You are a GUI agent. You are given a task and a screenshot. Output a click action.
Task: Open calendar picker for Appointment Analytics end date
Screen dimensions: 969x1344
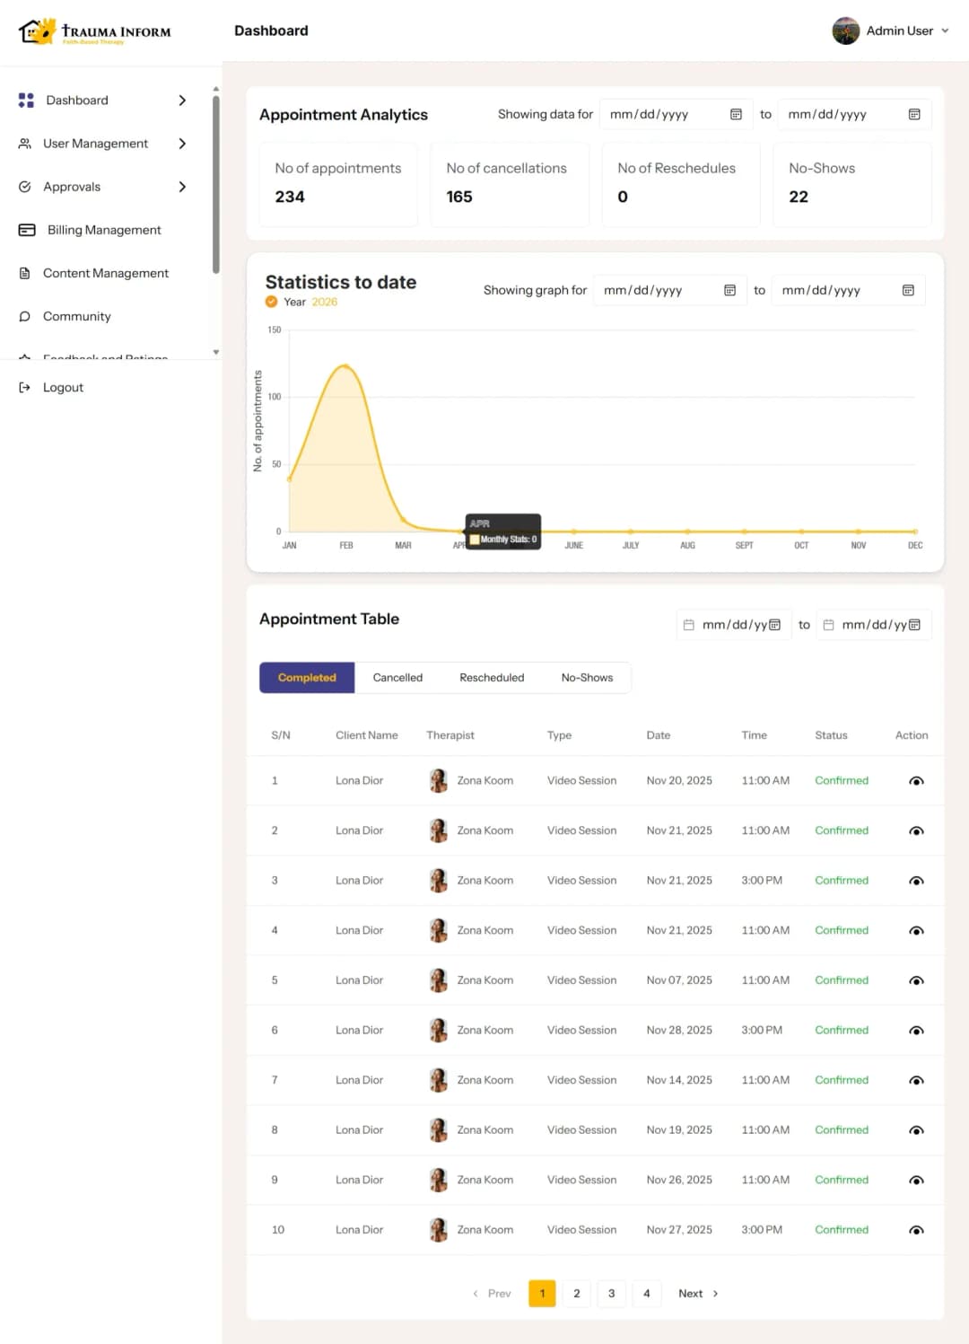tap(914, 114)
